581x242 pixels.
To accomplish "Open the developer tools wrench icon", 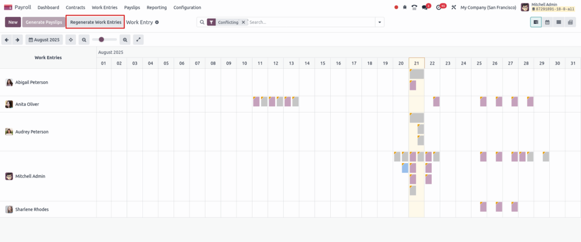I will coord(453,7).
